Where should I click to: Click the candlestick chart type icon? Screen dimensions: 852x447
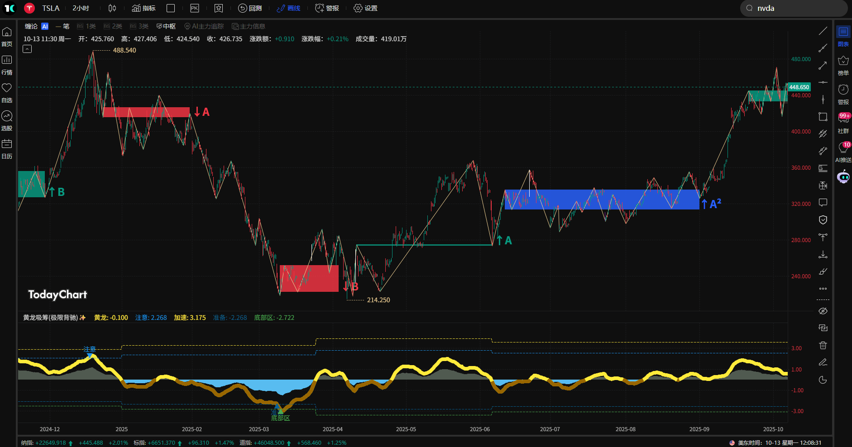pyautogui.click(x=112, y=8)
